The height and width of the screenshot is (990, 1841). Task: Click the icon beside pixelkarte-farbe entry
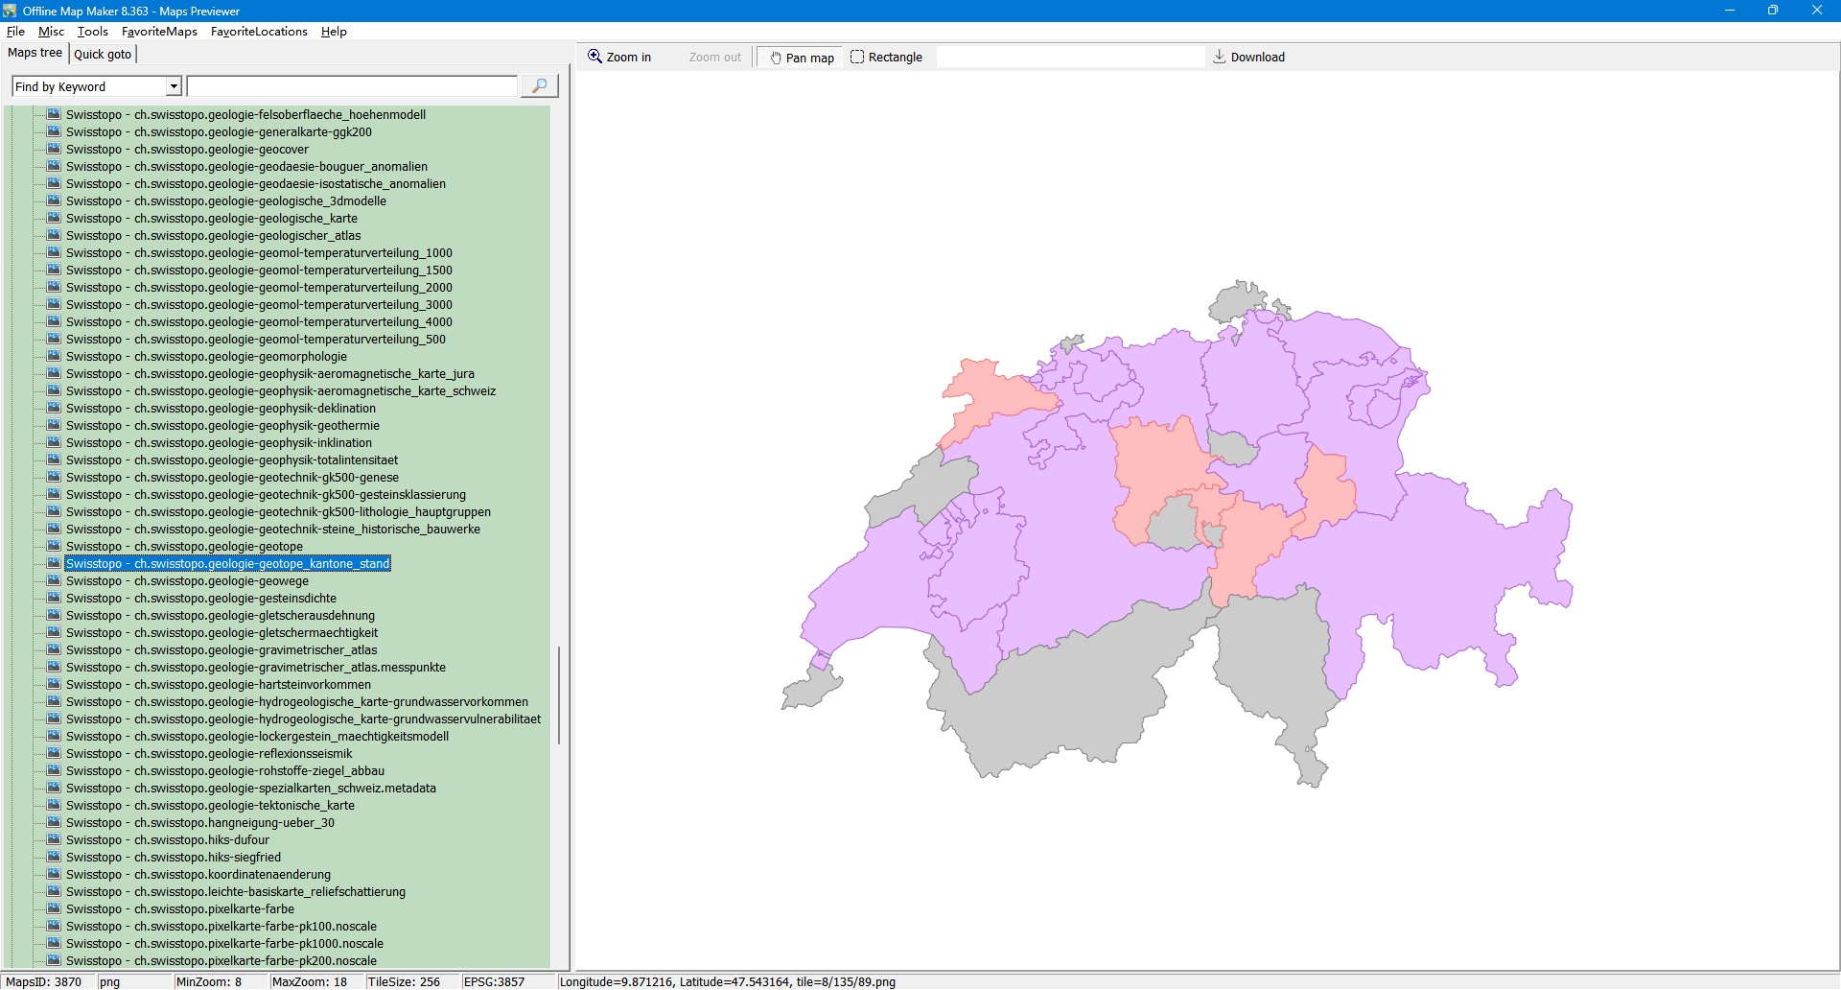(x=54, y=908)
